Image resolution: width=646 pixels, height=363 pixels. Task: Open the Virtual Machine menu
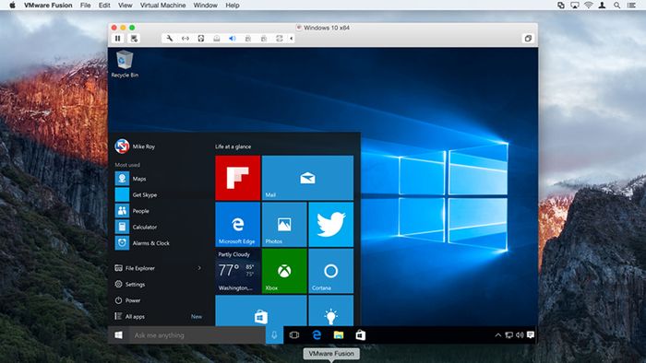click(162, 6)
